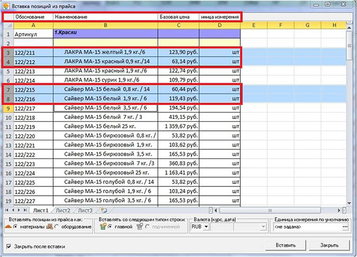Screen dimensions: 357x257
Task: Click cell 'ЛАКРА МА-15 сурик 1,9 кг./6'
Action: pos(105,80)
